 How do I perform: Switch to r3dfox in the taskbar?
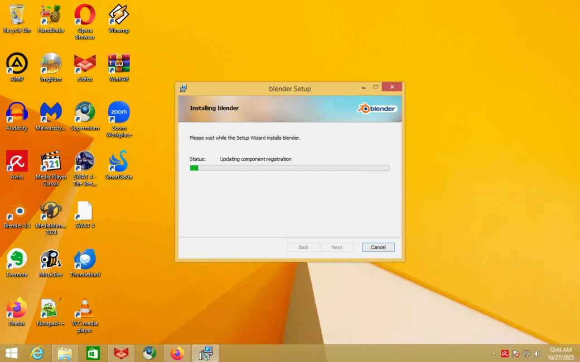click(121, 353)
